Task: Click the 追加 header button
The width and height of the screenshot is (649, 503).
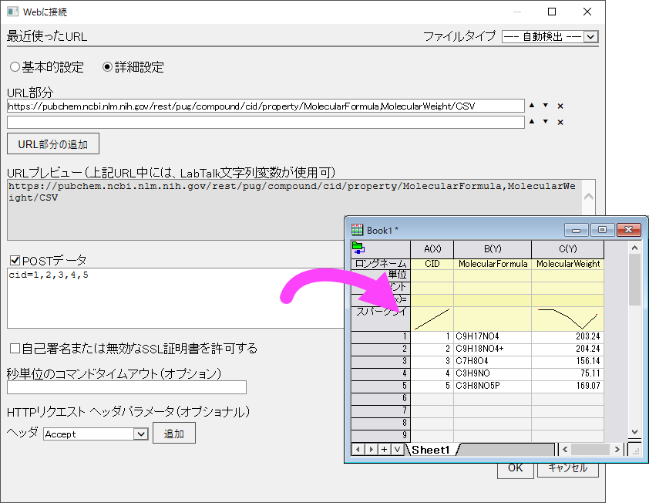Action: tap(174, 433)
